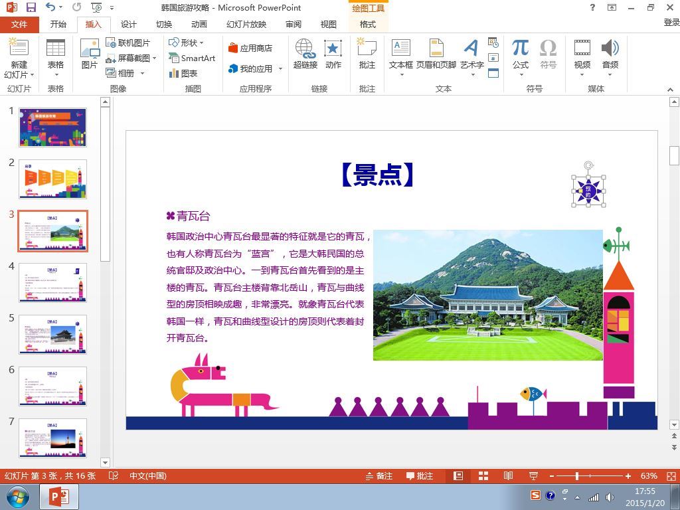Open 页眉和页脚 header and footer
The height and width of the screenshot is (510, 680).
pyautogui.click(x=436, y=54)
